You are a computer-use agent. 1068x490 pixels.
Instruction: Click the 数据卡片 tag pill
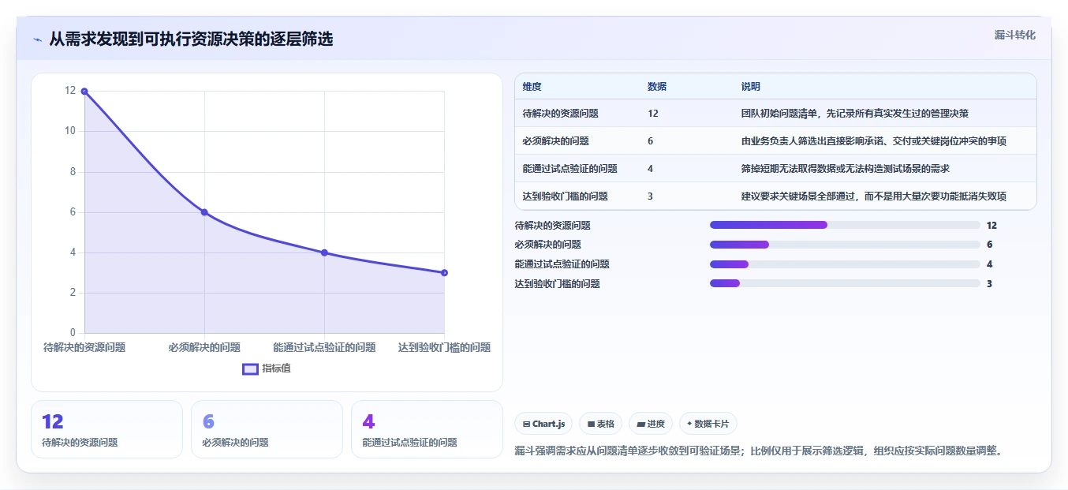click(x=708, y=424)
